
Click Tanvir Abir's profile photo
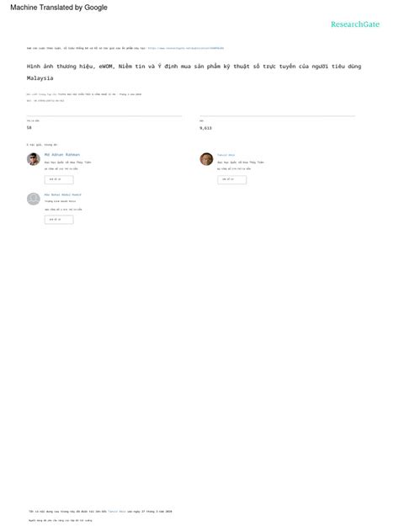pos(206,159)
